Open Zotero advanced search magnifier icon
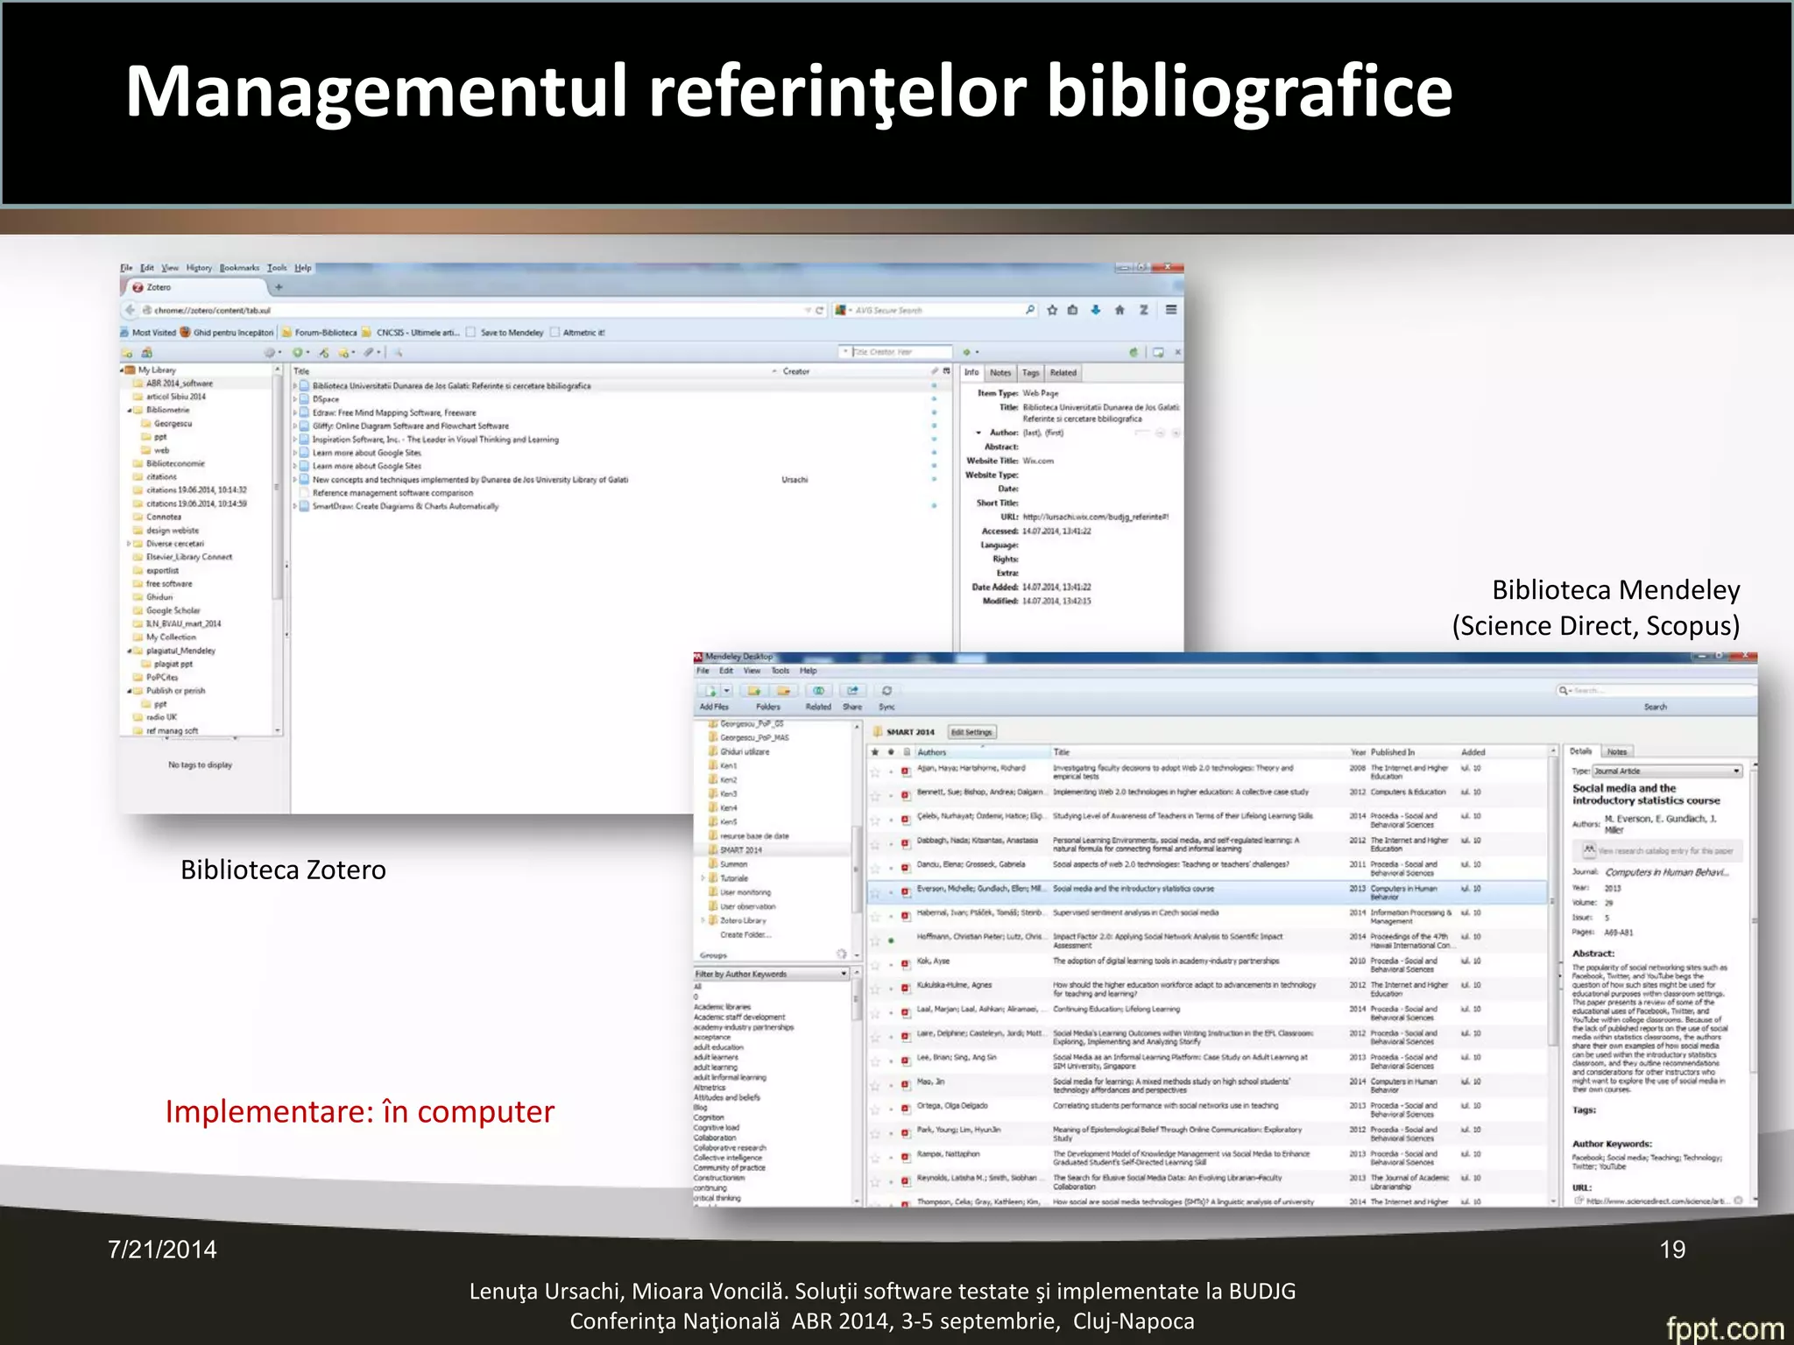 click(398, 352)
